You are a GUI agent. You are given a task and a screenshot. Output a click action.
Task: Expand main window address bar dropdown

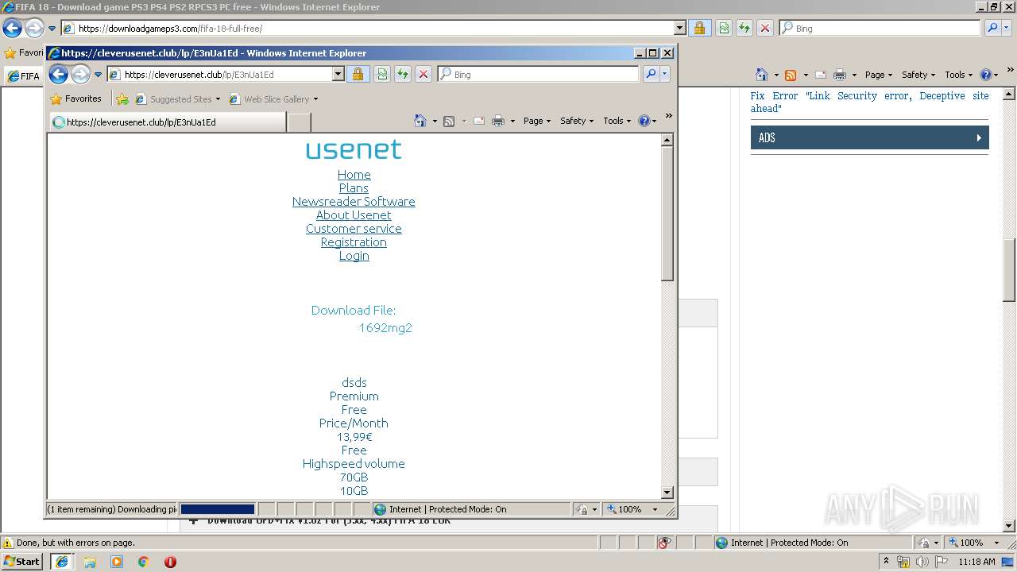click(679, 28)
